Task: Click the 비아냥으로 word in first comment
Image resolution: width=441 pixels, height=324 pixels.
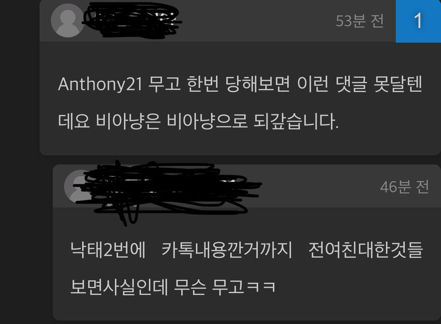Action: click(x=207, y=121)
